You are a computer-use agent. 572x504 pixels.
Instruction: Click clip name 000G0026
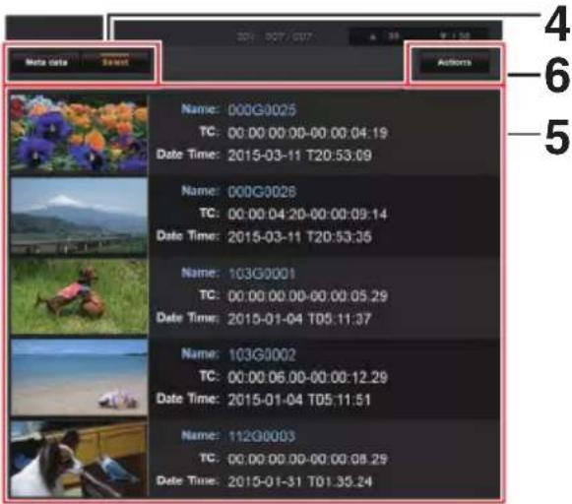[x=262, y=192]
